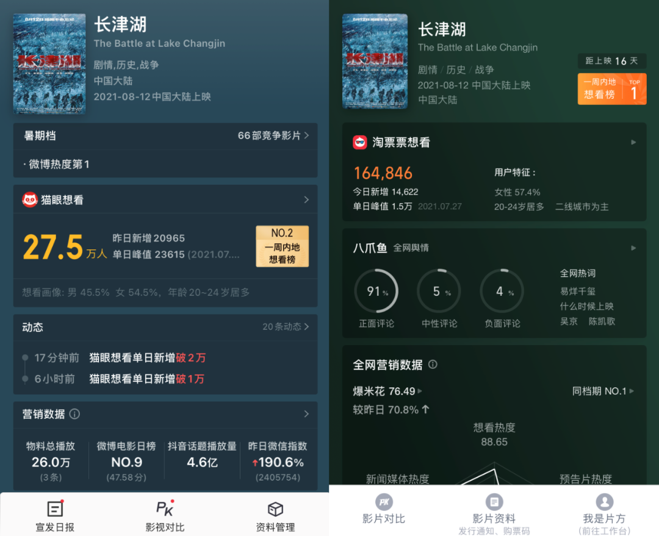The width and height of the screenshot is (659, 536).
Task: Select 4% 负面评论 gauge
Action: tap(502, 291)
